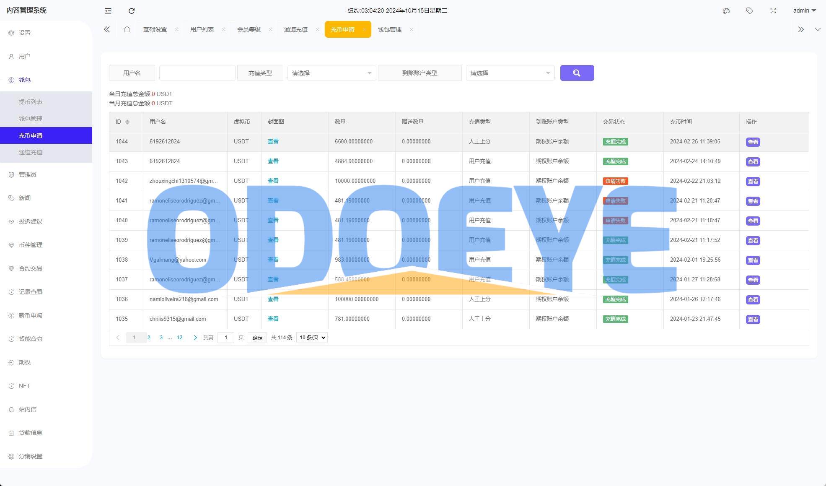Switch to the 钱包管理 tab

390,29
